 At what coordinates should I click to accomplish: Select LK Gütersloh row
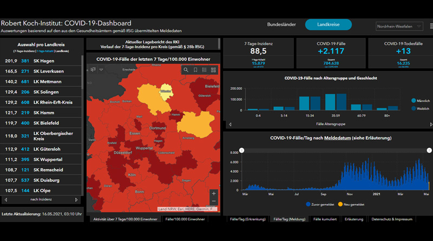(x=41, y=149)
